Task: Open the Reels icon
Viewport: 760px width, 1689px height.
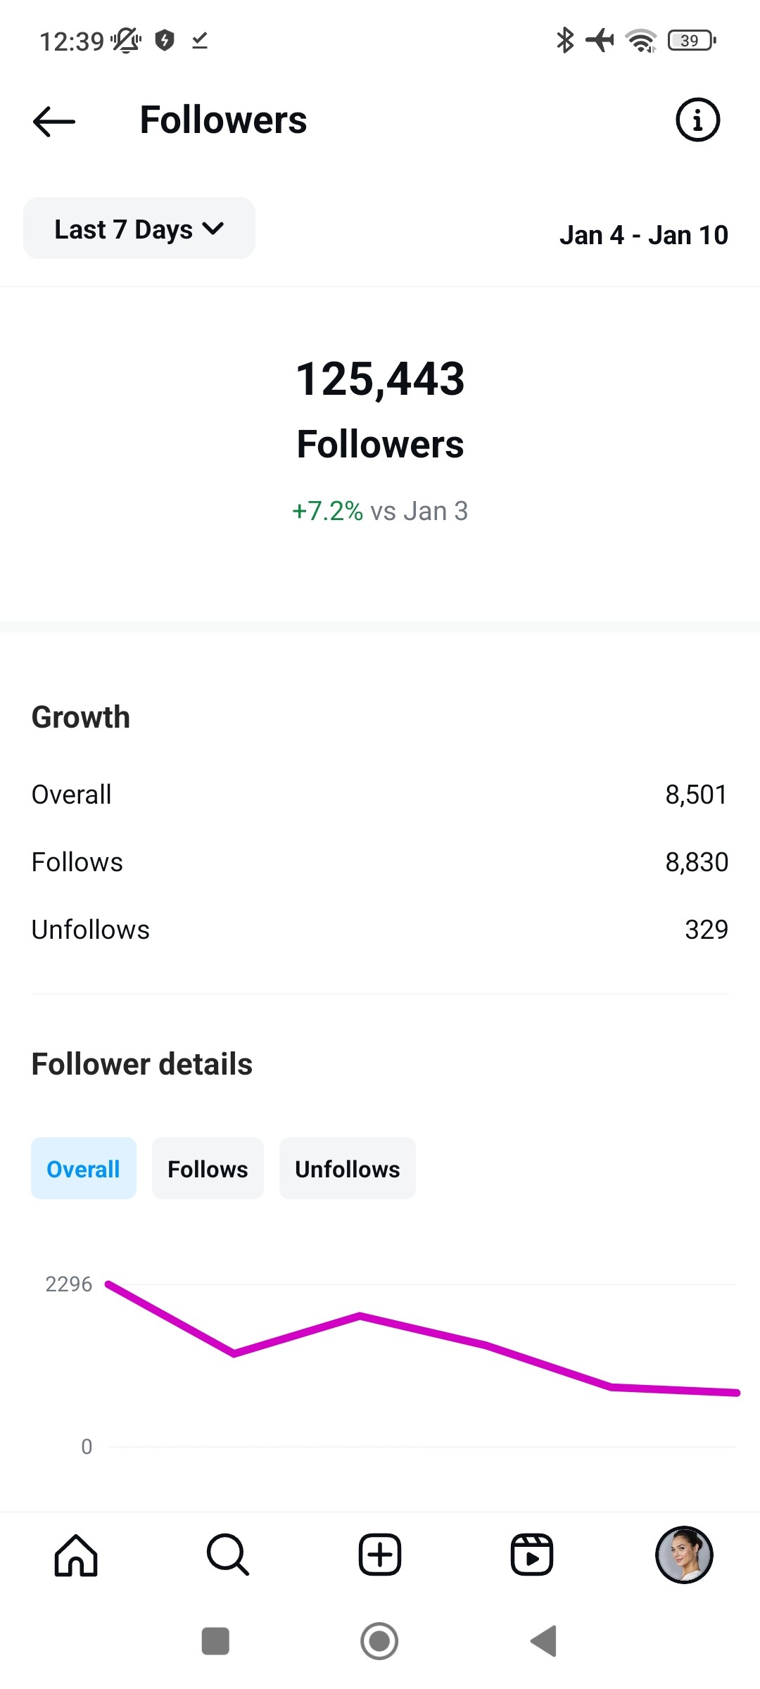Action: point(532,1555)
